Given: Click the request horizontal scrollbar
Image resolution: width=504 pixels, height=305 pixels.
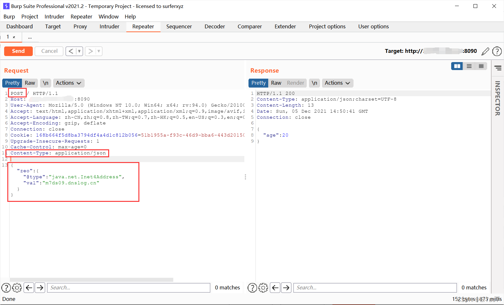Looking at the screenshot, I should (92, 280).
